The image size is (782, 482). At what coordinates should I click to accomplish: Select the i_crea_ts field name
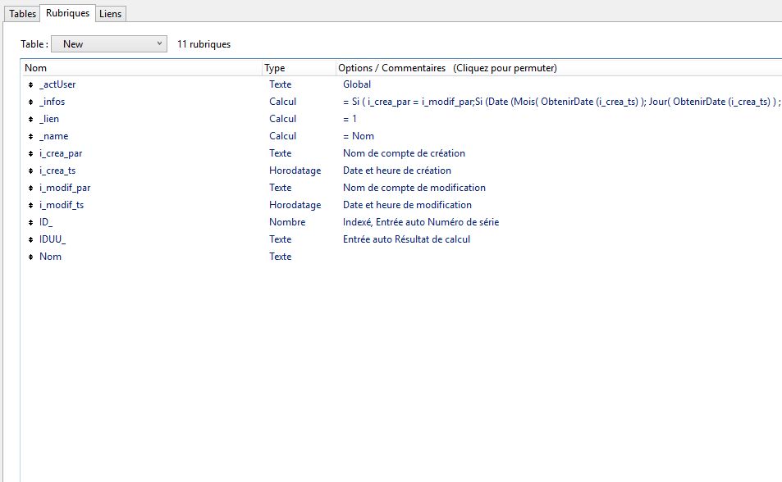[59, 171]
